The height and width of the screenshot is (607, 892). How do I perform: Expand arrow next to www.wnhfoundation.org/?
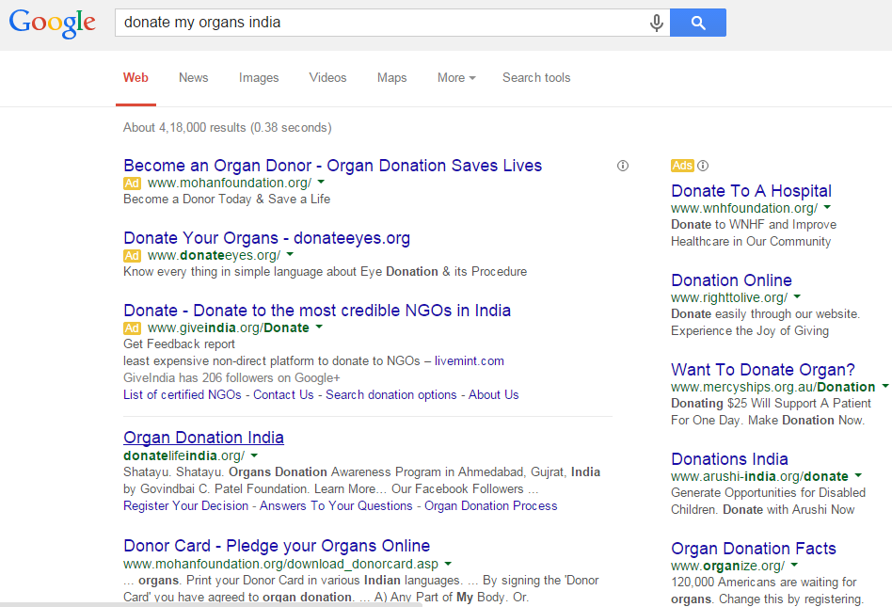[827, 207]
